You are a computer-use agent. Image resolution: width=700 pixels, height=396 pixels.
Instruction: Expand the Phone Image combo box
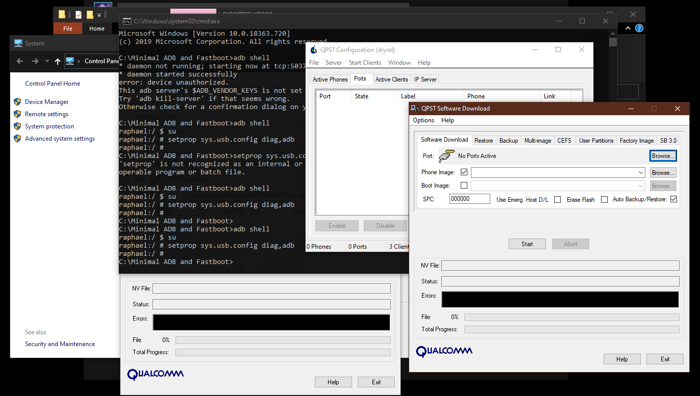click(x=640, y=173)
